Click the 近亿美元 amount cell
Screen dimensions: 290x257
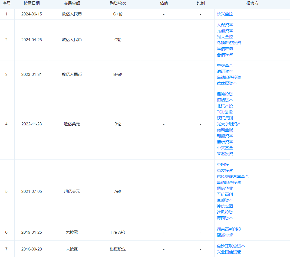72,124
